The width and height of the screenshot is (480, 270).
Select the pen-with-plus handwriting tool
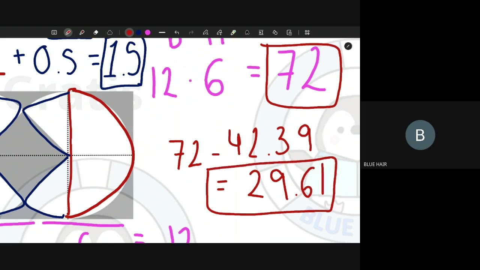(205, 33)
